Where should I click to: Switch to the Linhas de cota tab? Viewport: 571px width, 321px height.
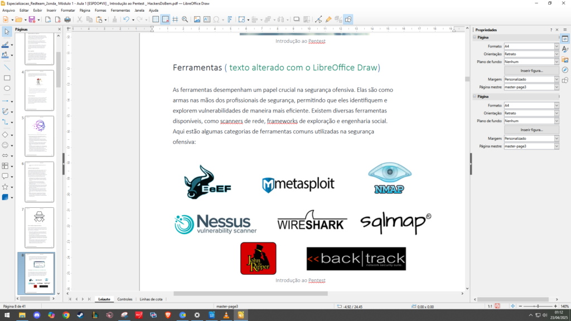point(151,299)
